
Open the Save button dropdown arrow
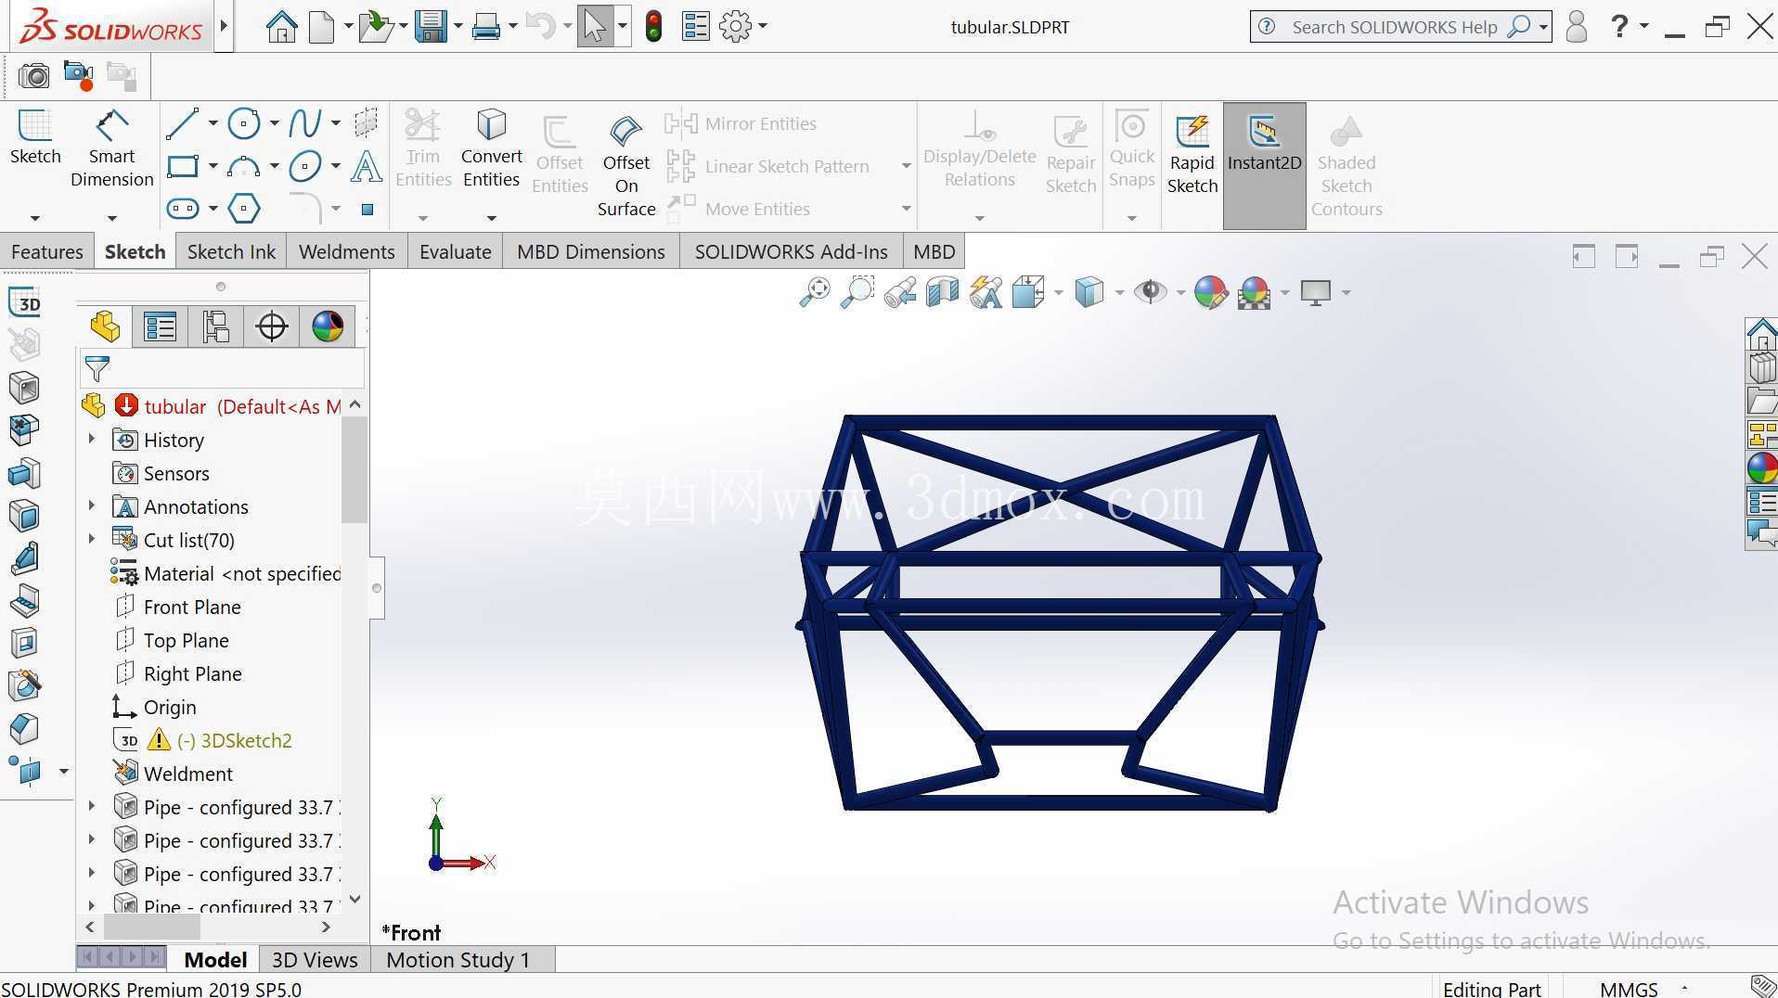click(x=458, y=26)
